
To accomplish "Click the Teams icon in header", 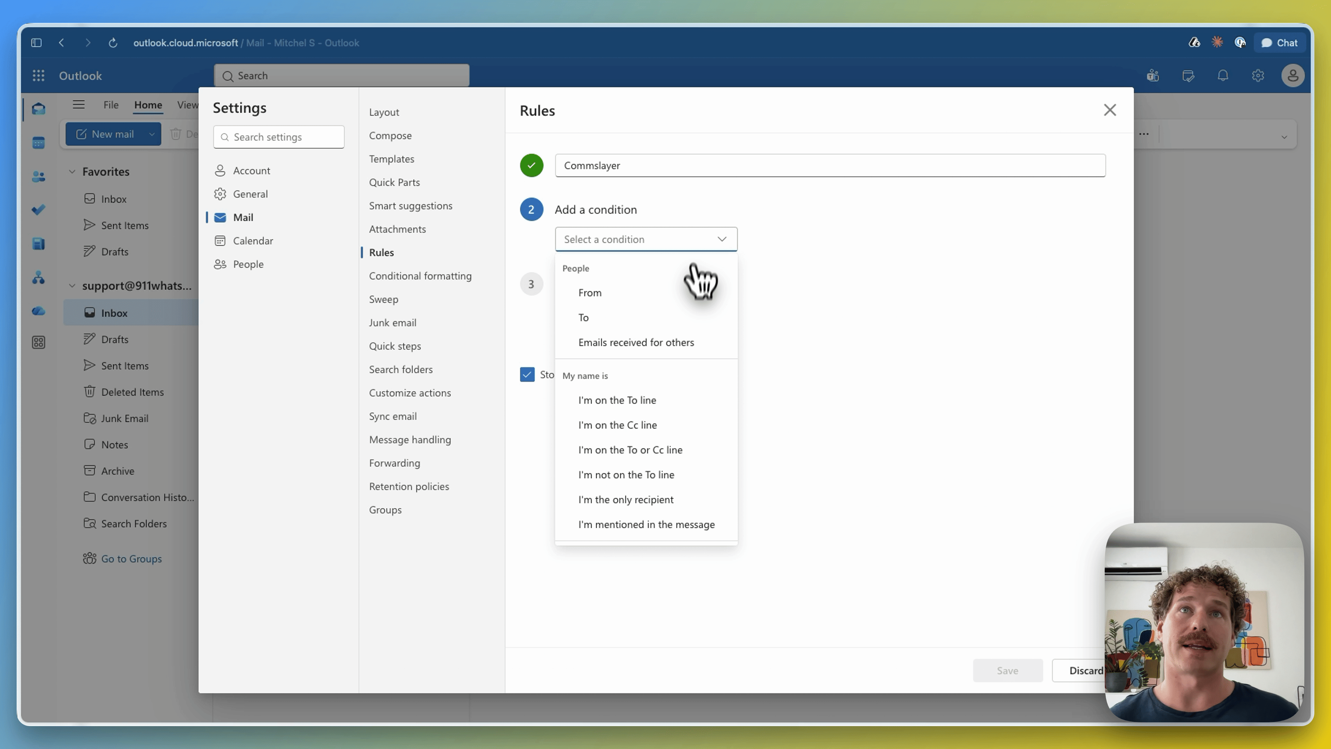I will click(x=1153, y=76).
